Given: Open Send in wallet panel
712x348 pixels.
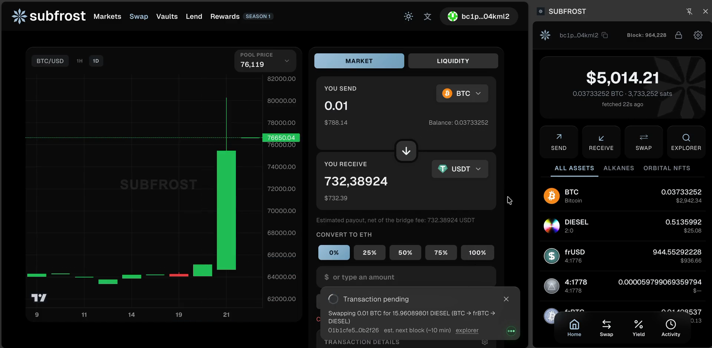Looking at the screenshot, I should pos(558,142).
